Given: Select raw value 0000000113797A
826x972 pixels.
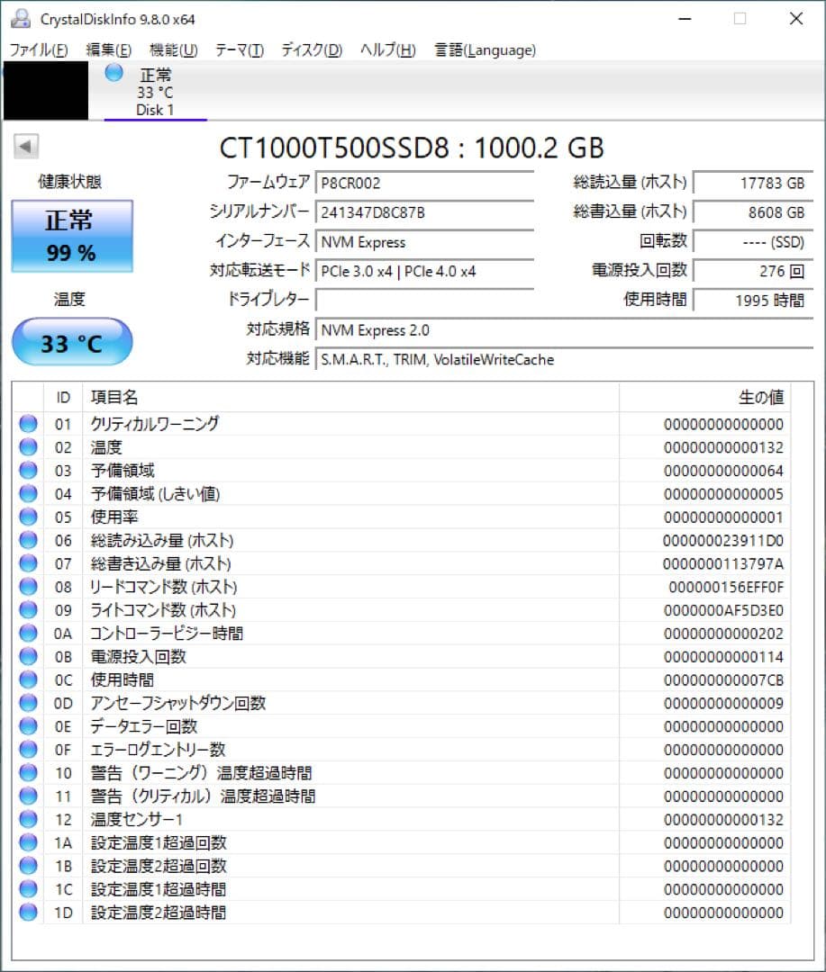Looking at the screenshot, I should coord(723,564).
